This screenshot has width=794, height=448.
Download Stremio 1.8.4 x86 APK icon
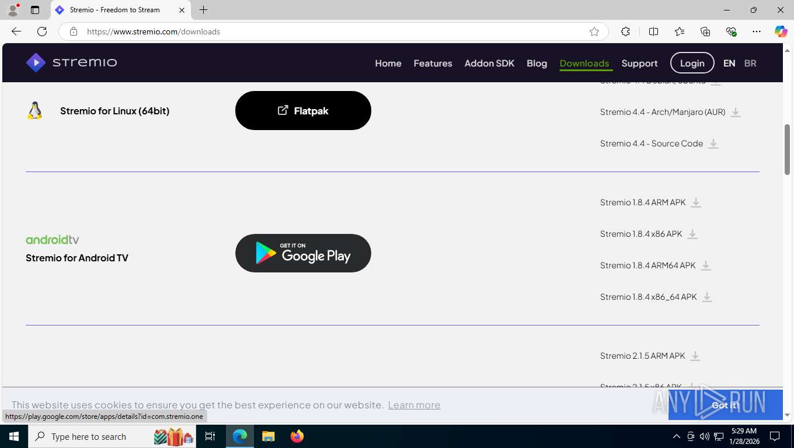[692, 234]
